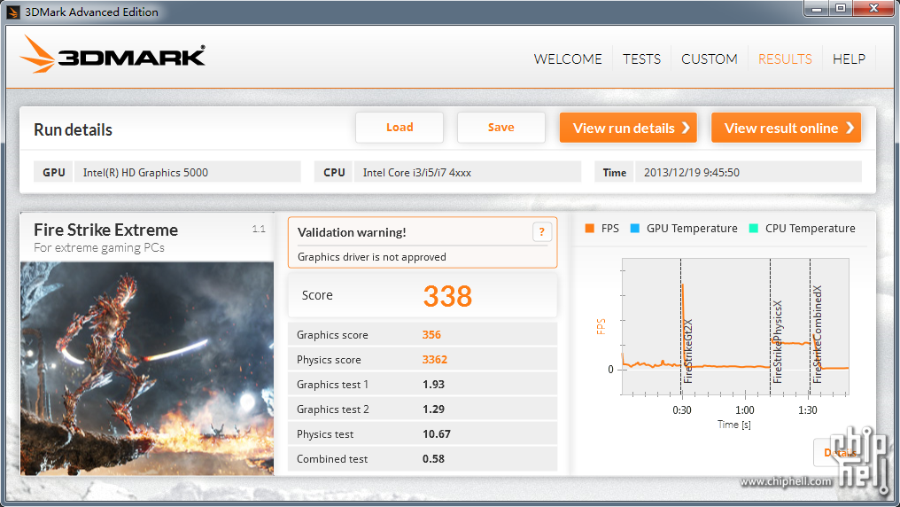Screen dimensions: 900x507
Task: Click the Graphics score value 356
Action: tap(431, 335)
